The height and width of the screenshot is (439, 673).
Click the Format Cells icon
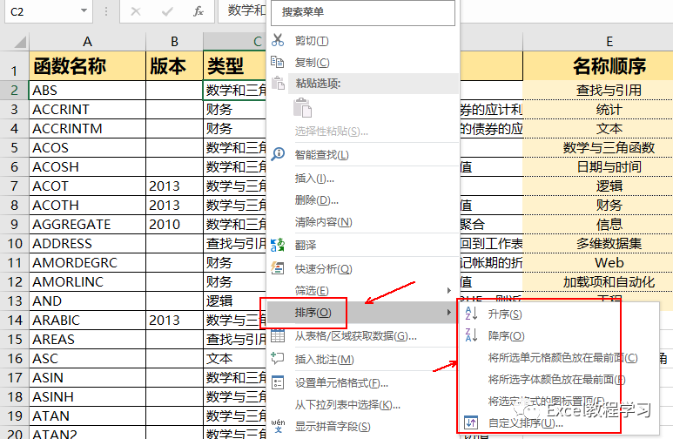[278, 382]
